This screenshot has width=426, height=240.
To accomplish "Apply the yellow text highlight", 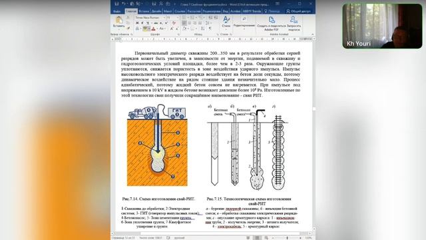I will 145,28.
